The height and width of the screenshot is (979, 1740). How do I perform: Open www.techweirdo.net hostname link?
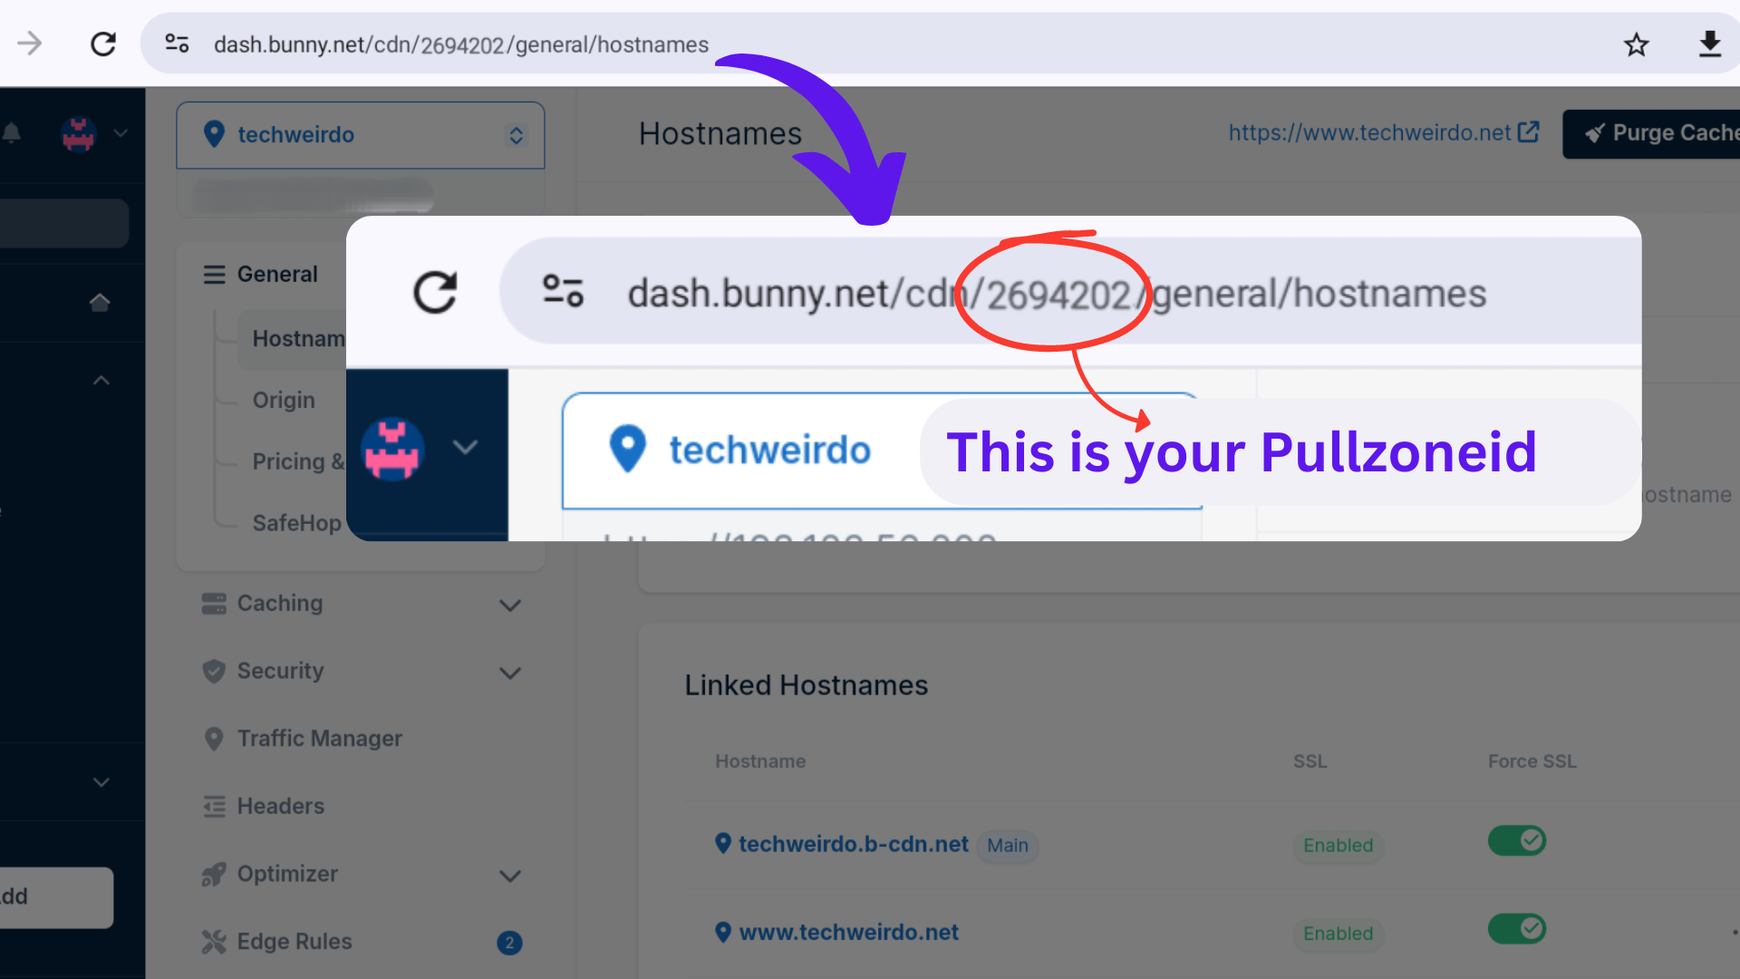[x=848, y=933]
